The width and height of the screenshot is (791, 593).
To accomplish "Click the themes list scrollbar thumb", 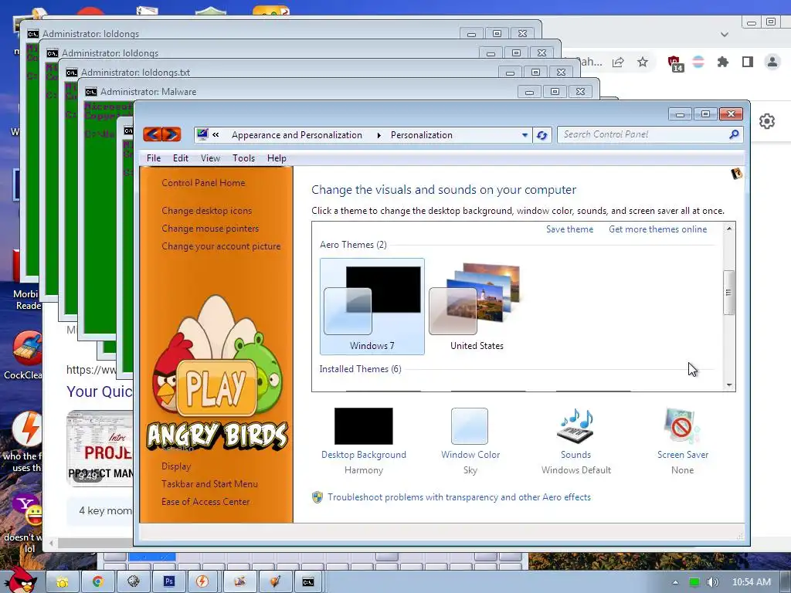I will [728, 293].
